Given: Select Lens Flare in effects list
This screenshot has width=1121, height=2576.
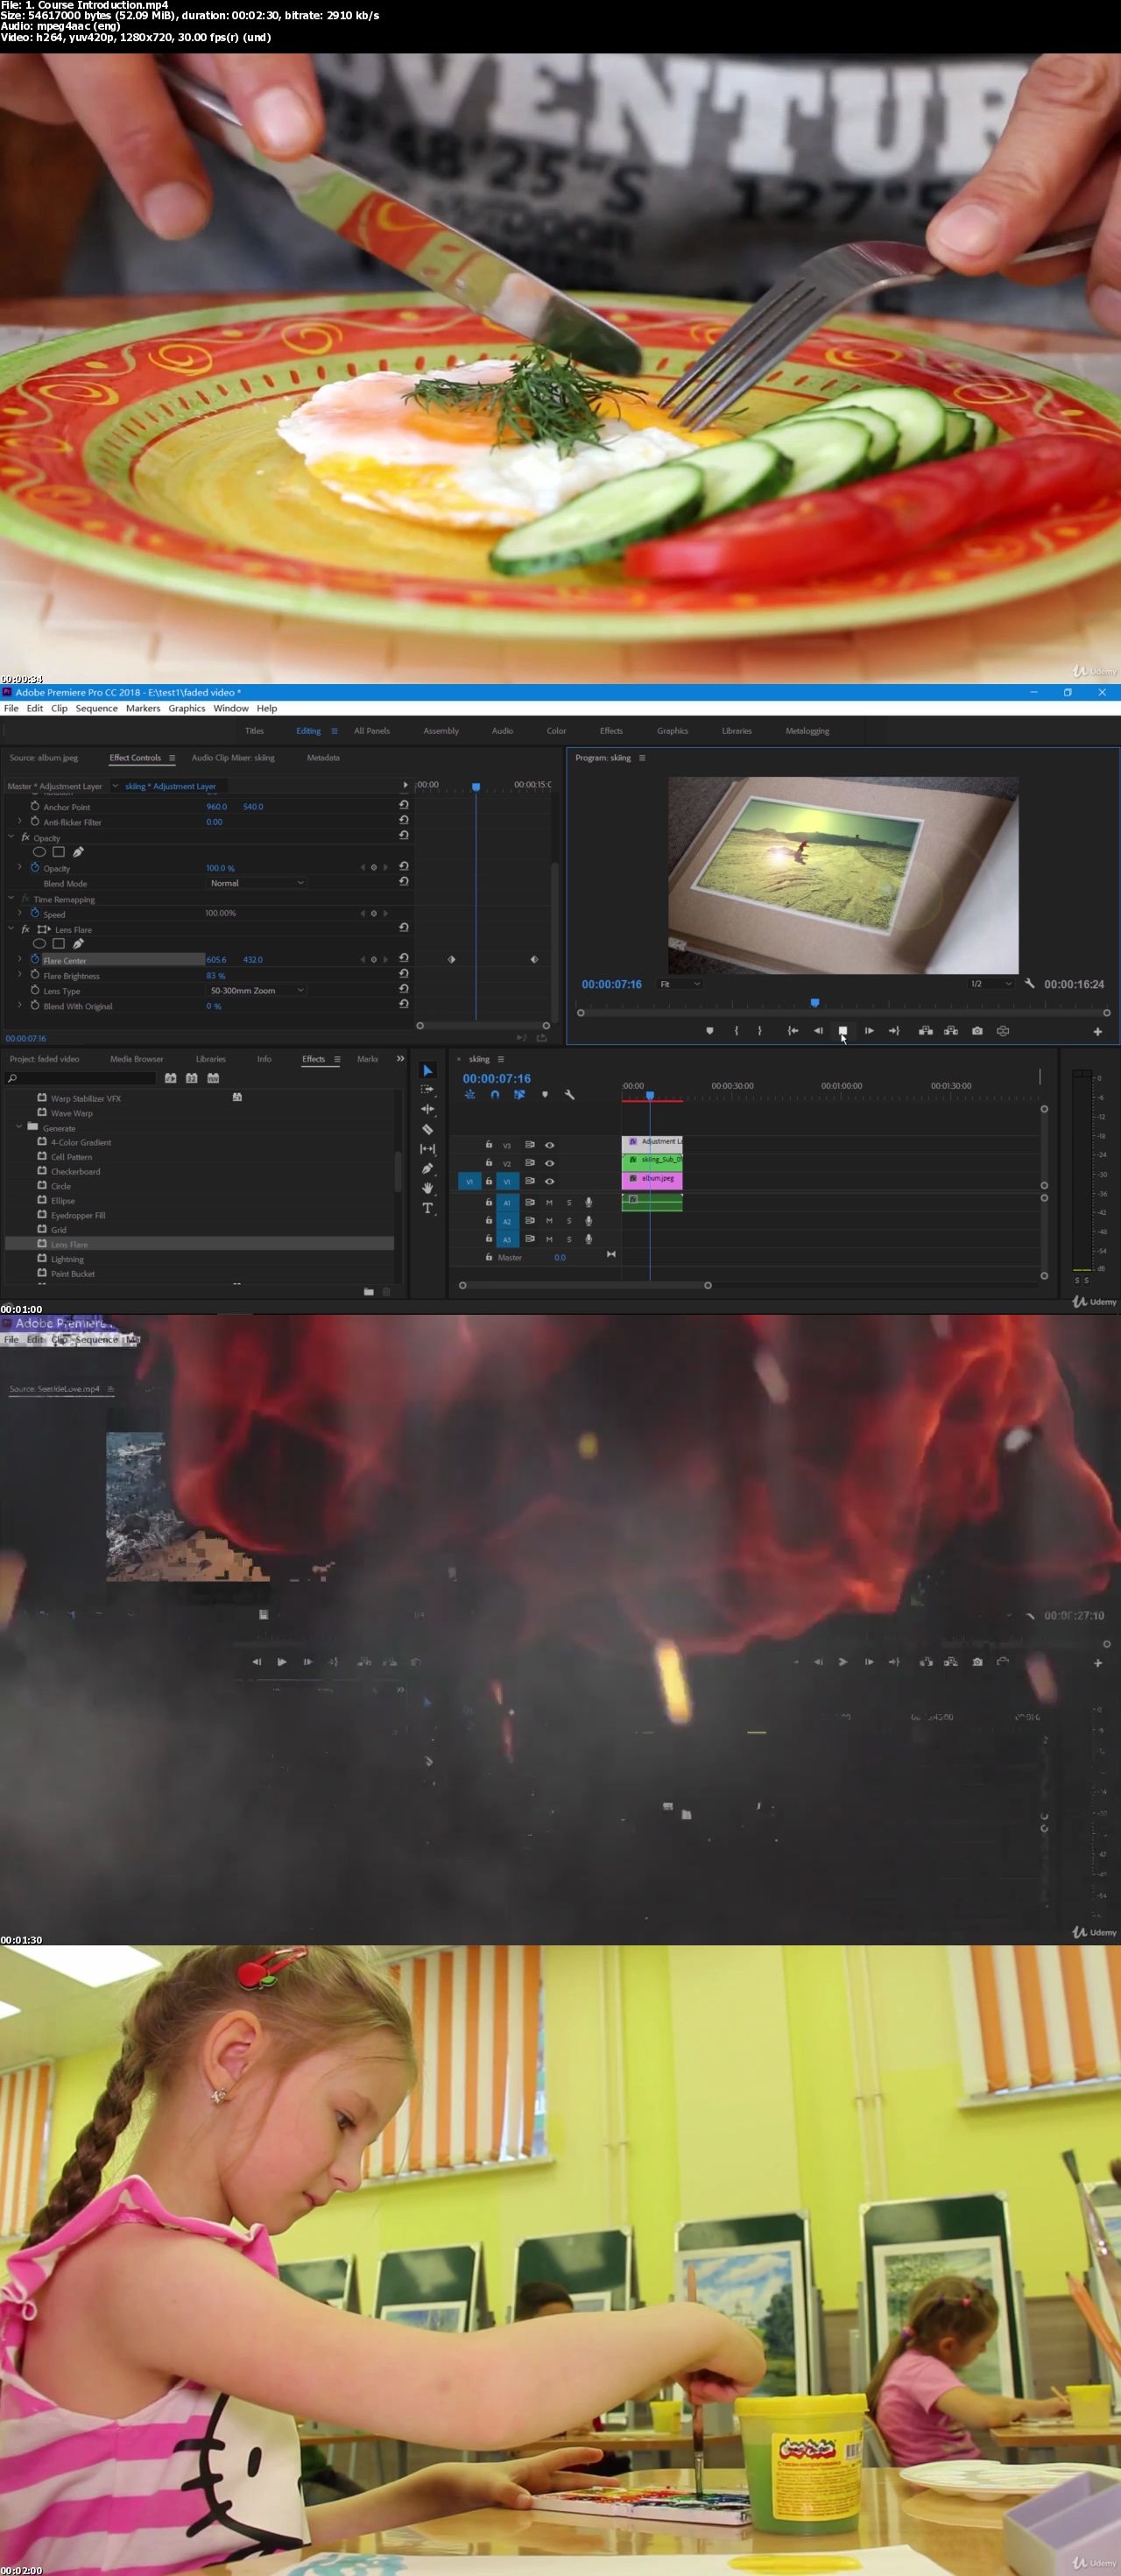Looking at the screenshot, I should tap(199, 1244).
